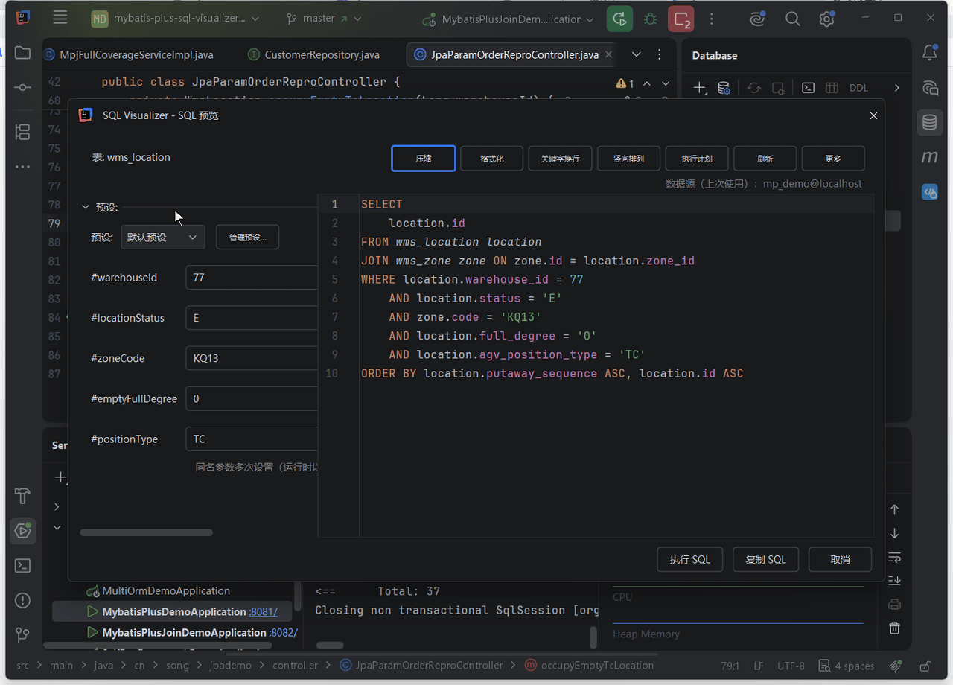Click the #zoneCode input field
Image resolution: width=953 pixels, height=685 pixels.
click(x=252, y=358)
